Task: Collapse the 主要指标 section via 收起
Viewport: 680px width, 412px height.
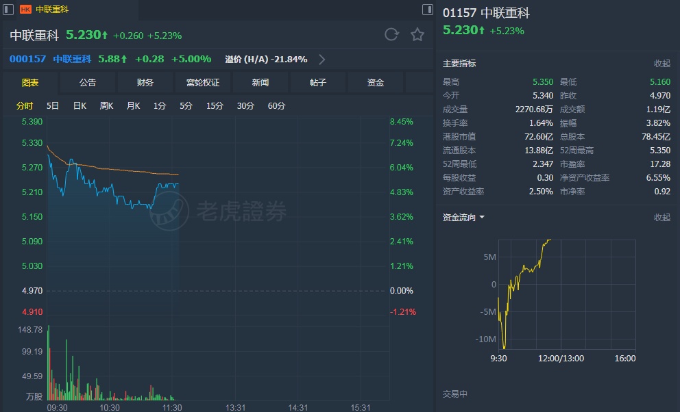Action: (x=661, y=64)
